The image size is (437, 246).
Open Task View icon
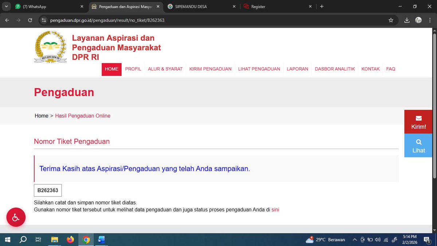click(38, 240)
